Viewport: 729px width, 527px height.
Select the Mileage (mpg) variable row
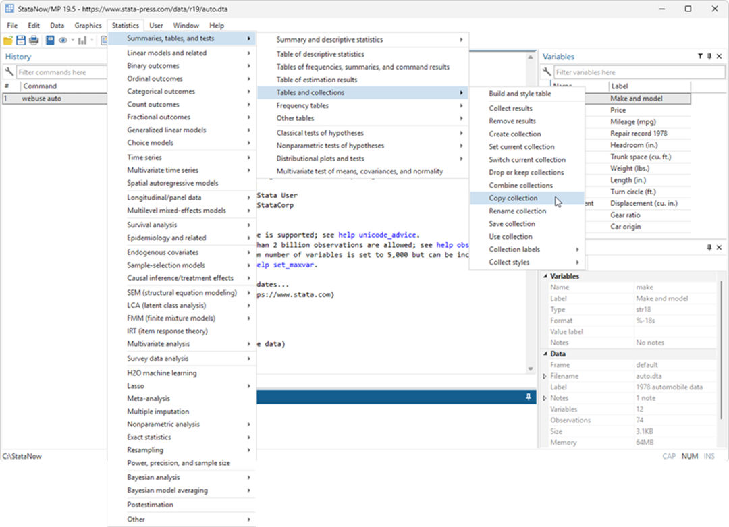tap(638, 121)
